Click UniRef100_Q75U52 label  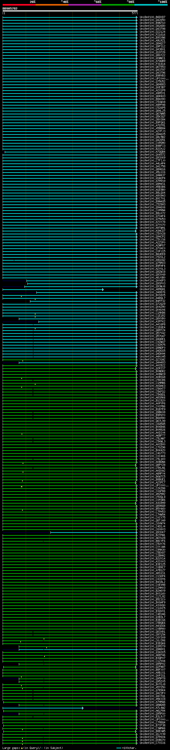(152, 81)
